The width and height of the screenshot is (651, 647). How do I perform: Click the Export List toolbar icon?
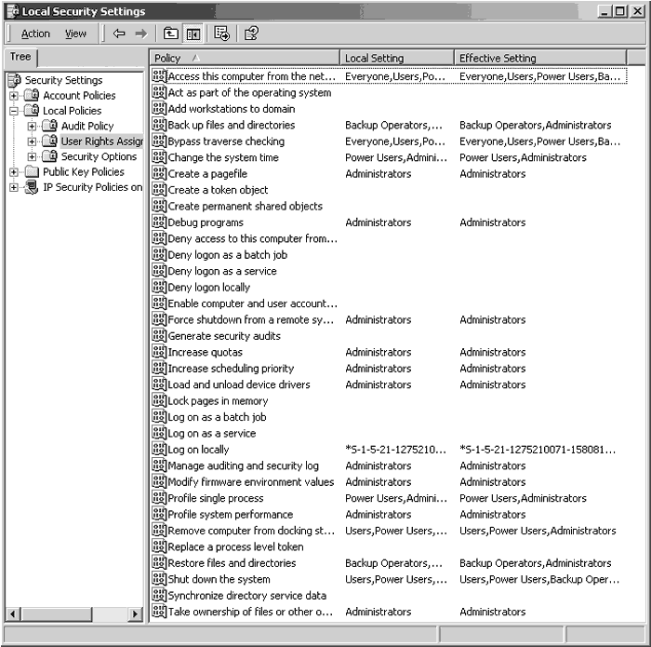tap(221, 34)
